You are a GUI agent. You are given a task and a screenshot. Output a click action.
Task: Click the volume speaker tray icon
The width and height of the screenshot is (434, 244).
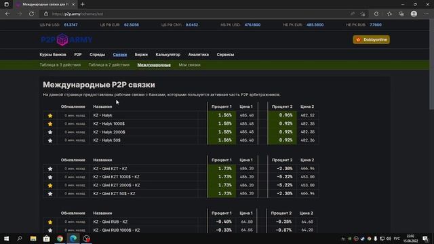pos(389,239)
